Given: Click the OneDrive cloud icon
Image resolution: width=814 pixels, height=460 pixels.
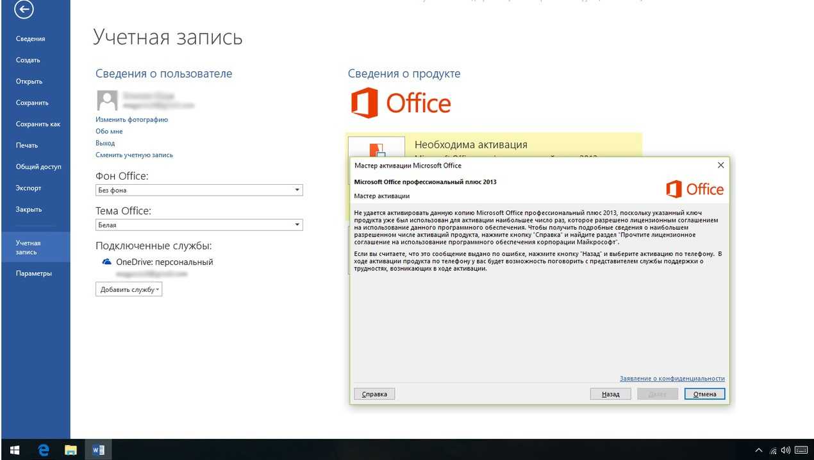Looking at the screenshot, I should (x=107, y=262).
